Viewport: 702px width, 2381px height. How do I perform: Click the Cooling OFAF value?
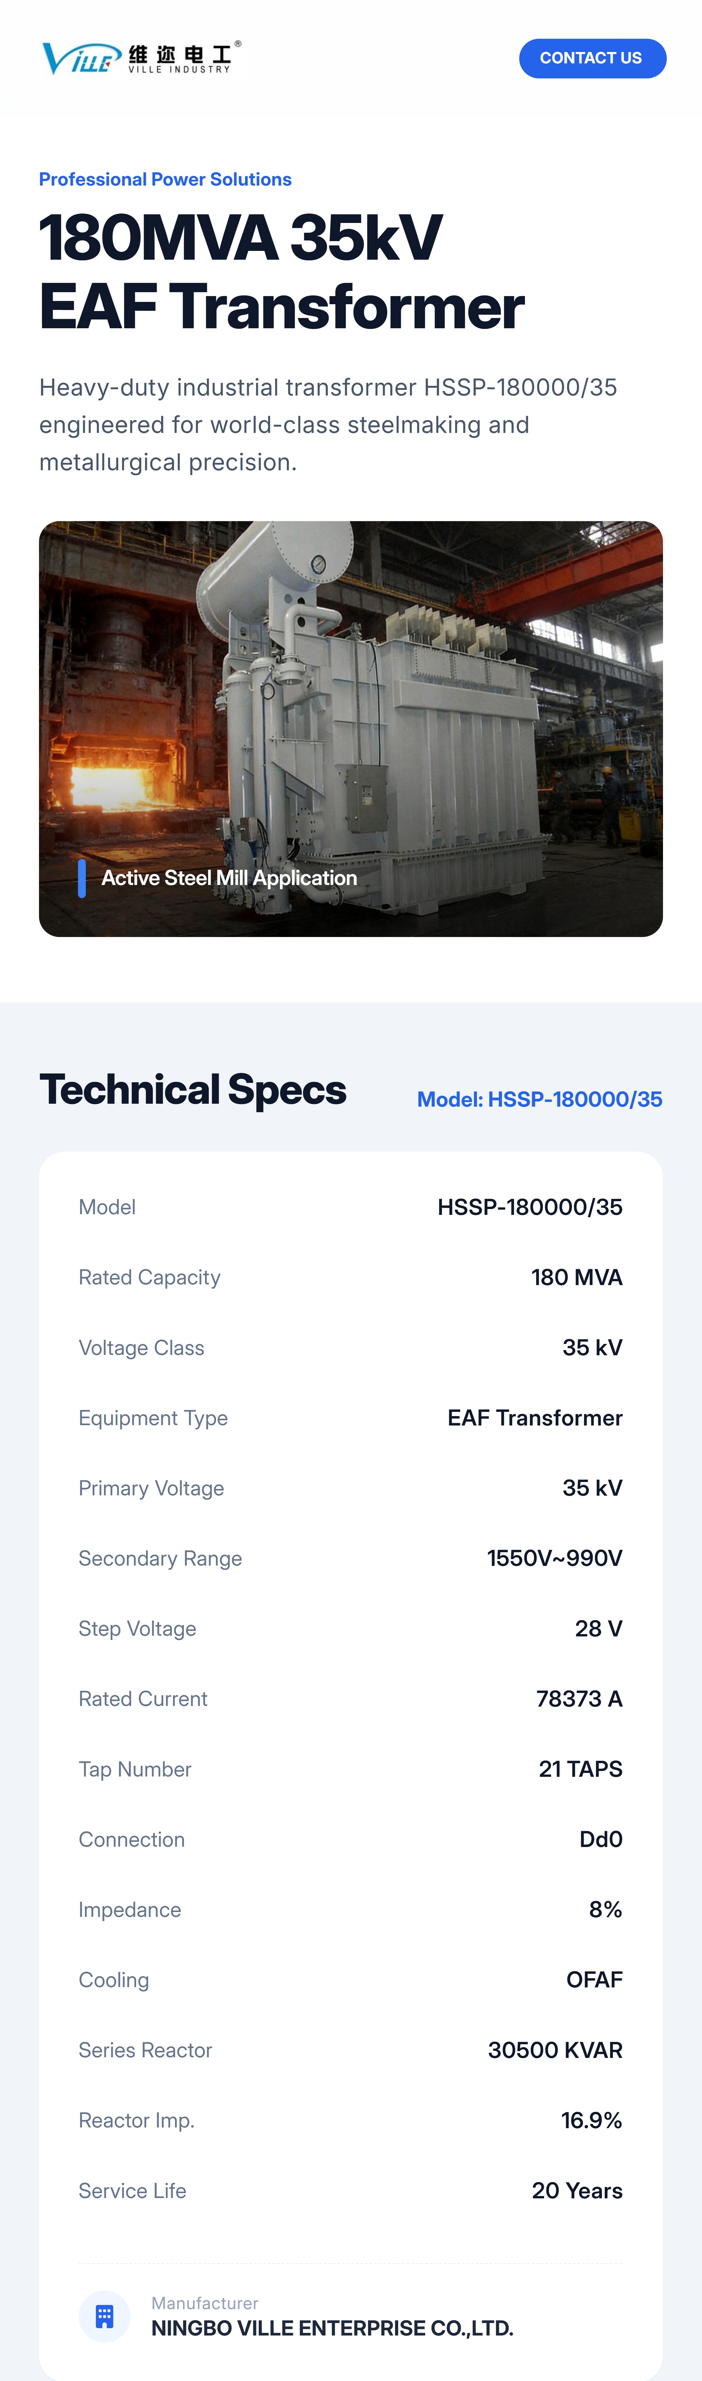[594, 1980]
